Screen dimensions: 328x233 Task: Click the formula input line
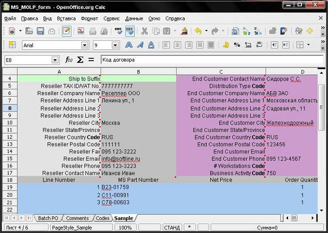pos(210,60)
